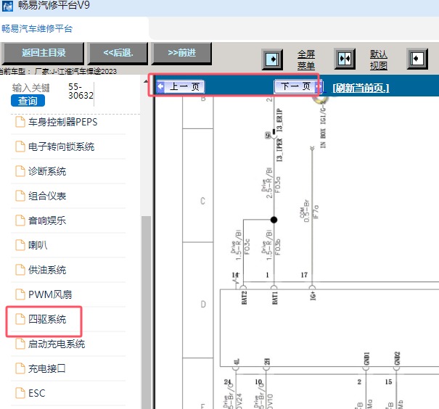
Task: Click the sidebar scroll-up arrow
Action: point(146,81)
